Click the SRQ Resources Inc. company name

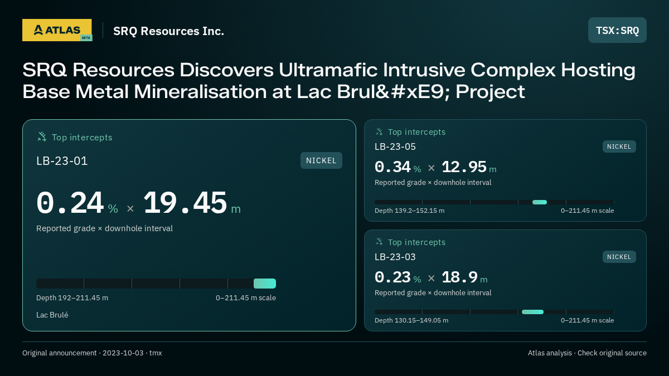168,31
